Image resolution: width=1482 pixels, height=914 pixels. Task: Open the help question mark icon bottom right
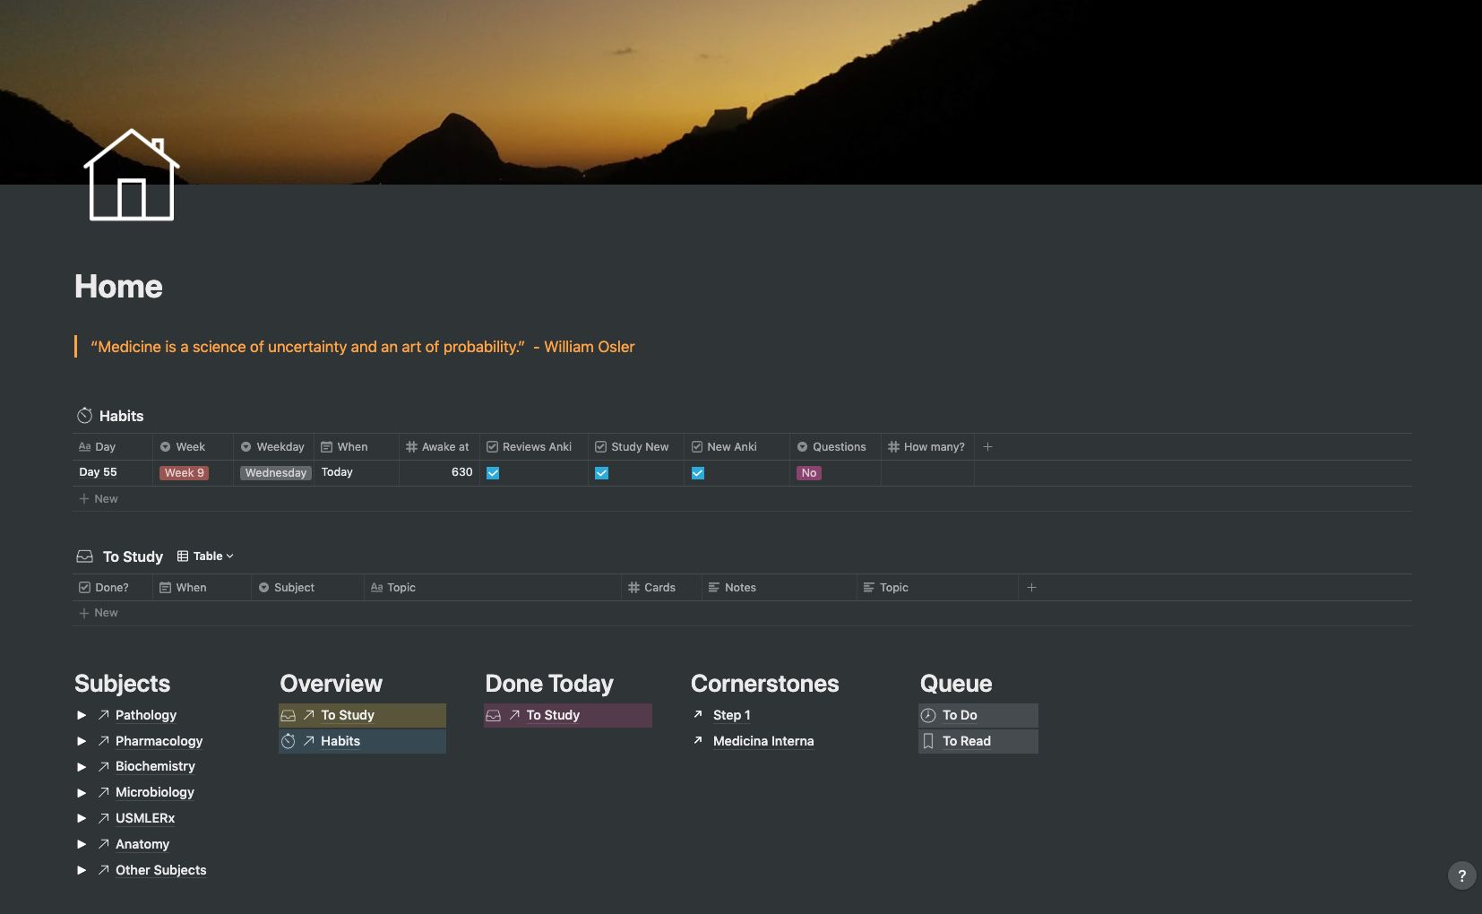pos(1460,875)
